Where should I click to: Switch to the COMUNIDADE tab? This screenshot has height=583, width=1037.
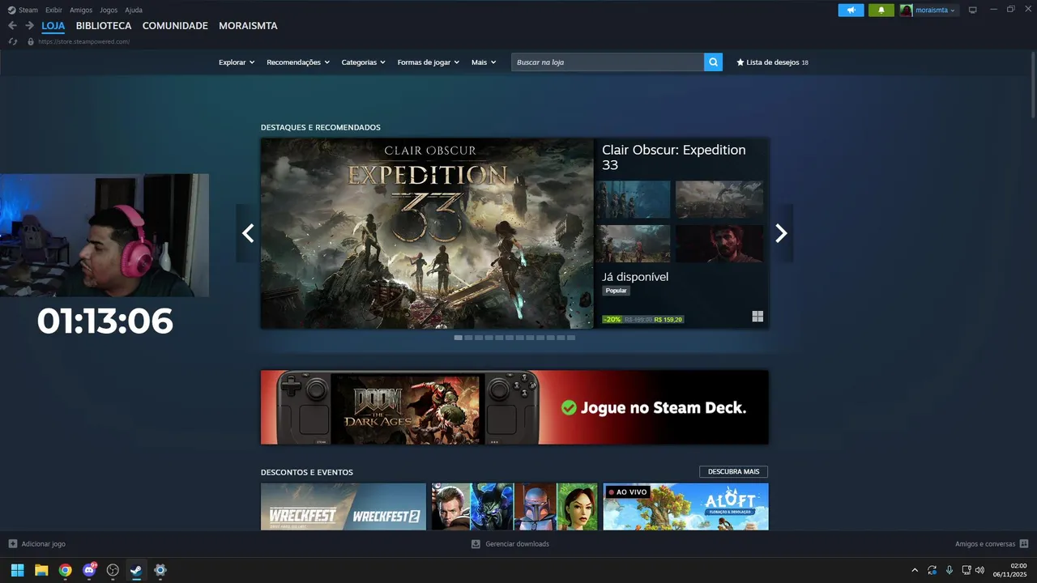[x=175, y=26]
